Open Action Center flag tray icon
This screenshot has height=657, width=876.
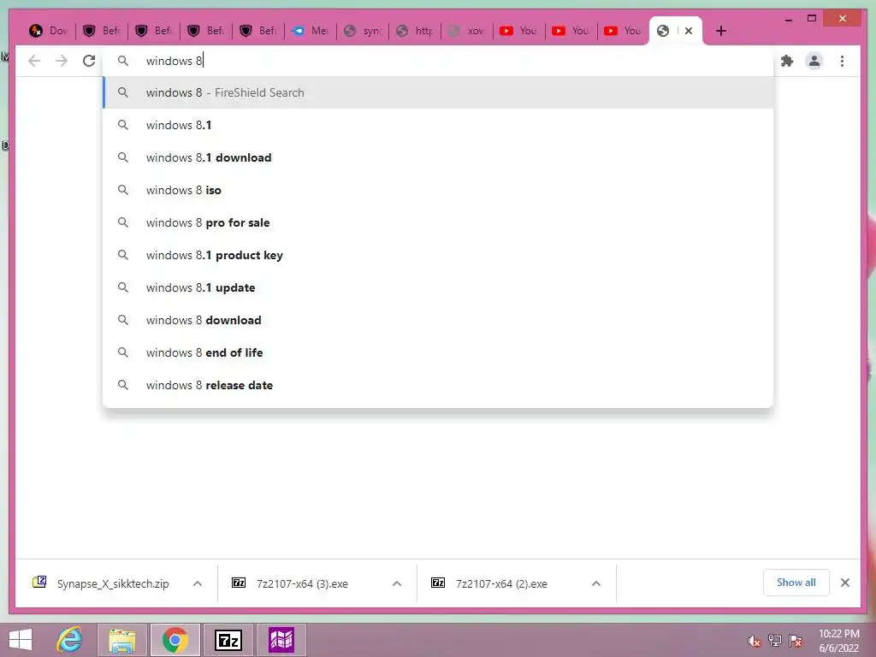point(796,641)
